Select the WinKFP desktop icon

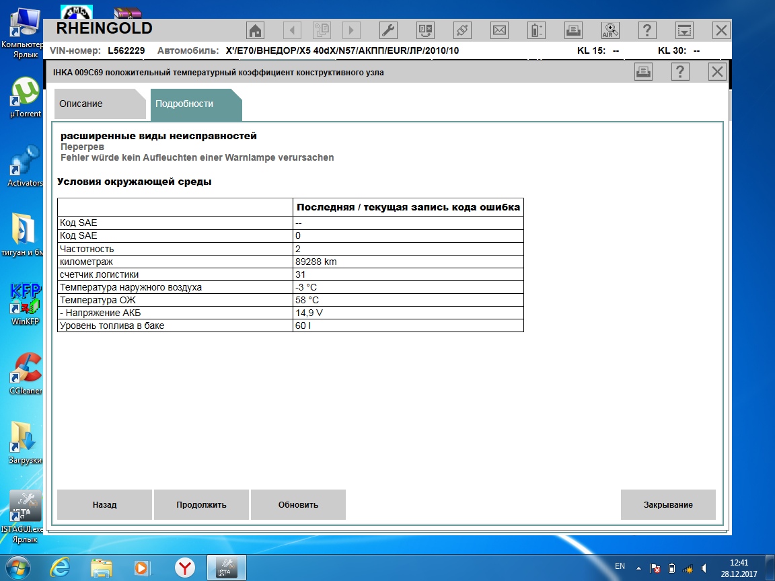pyautogui.click(x=25, y=305)
